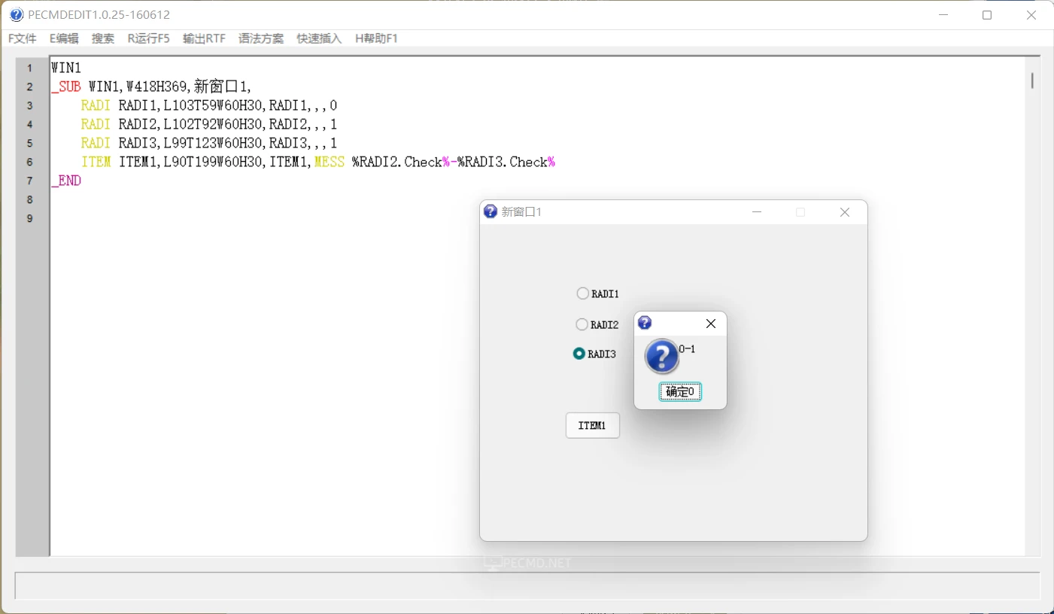Image resolution: width=1054 pixels, height=614 pixels.
Task: Open the 输出RTF menu
Action: 204,38
